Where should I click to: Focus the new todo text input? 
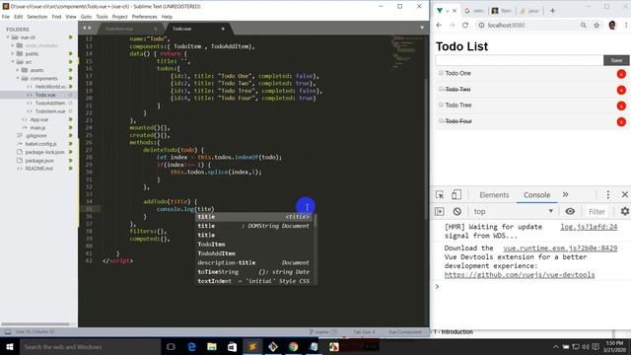point(520,60)
